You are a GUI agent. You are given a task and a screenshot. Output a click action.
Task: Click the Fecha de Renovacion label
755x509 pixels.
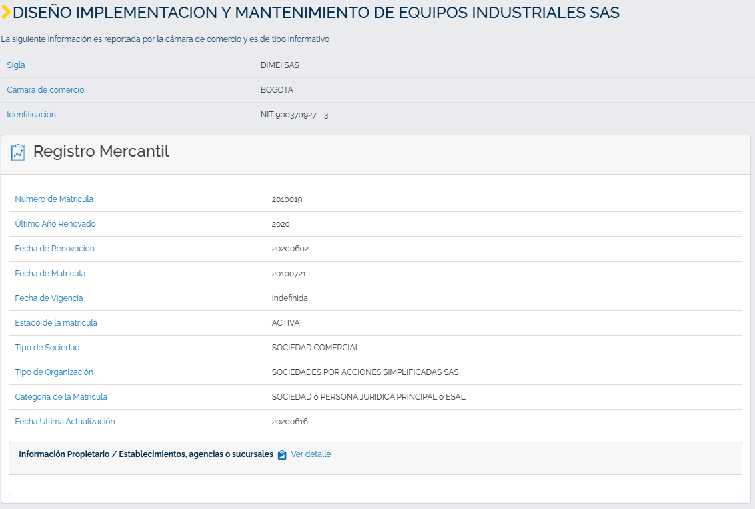click(55, 249)
